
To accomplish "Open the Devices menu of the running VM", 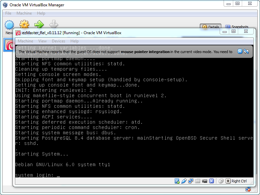I will click(59, 41).
